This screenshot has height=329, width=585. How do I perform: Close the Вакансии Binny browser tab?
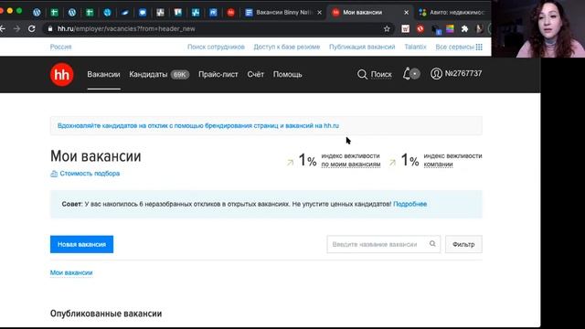pyautogui.click(x=319, y=12)
